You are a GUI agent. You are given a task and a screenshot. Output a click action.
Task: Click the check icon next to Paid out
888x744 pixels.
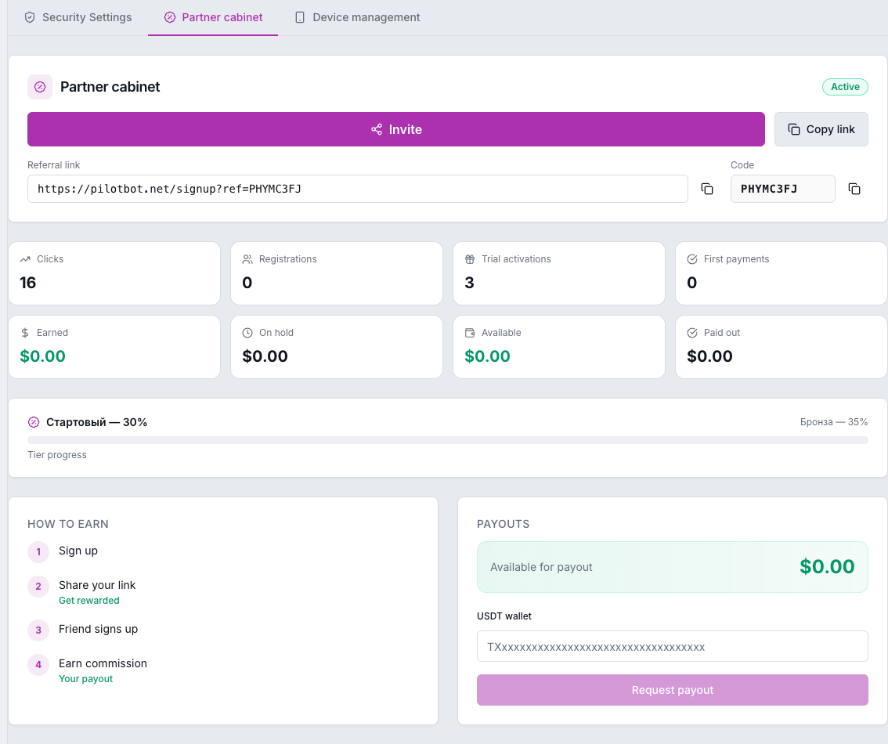(692, 333)
